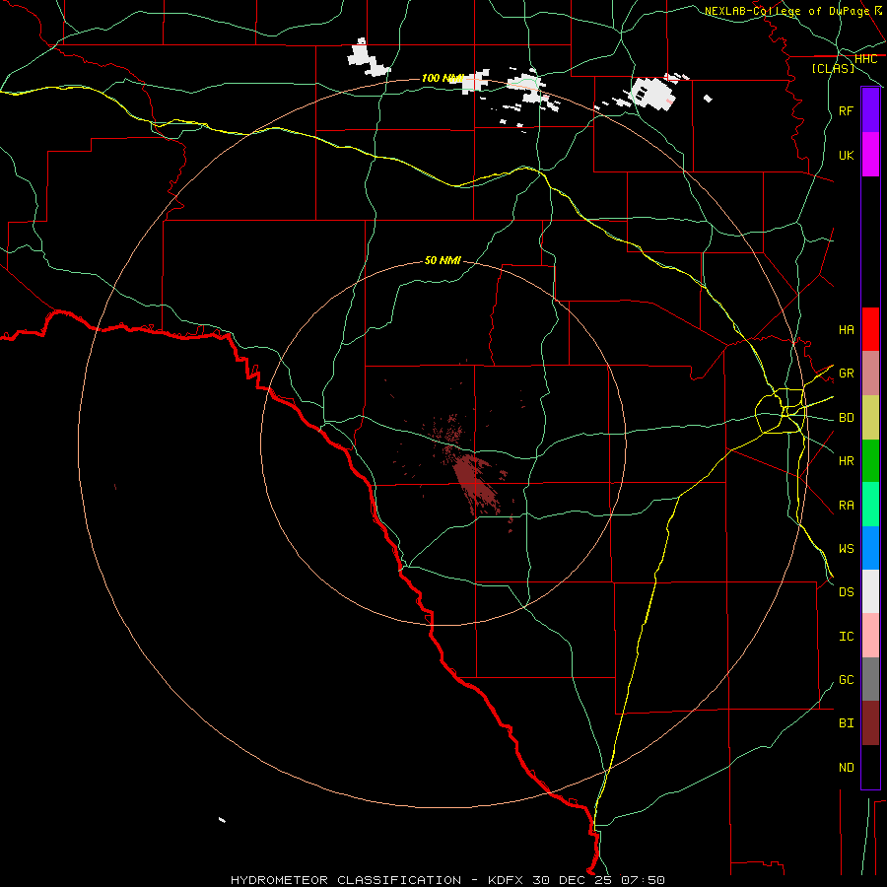
Task: Select the GR graupel legend swatch
Action: click(870, 373)
